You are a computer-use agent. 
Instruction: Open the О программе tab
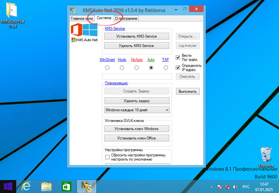[x=126, y=18]
